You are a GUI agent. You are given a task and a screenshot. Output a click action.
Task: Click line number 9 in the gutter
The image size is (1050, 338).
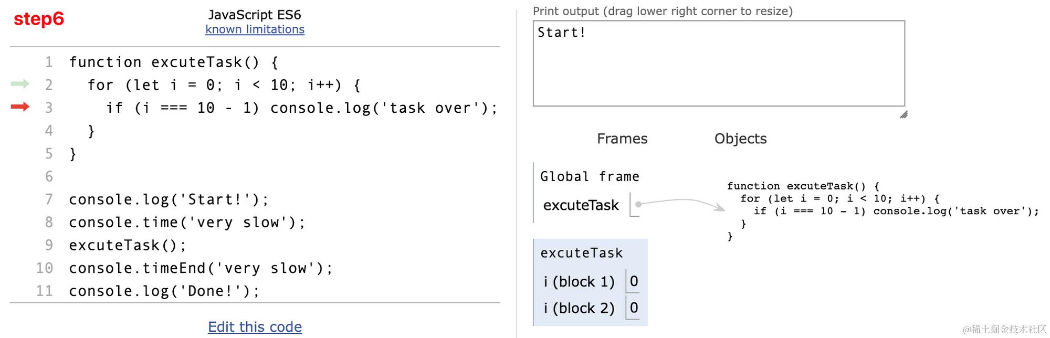point(49,245)
